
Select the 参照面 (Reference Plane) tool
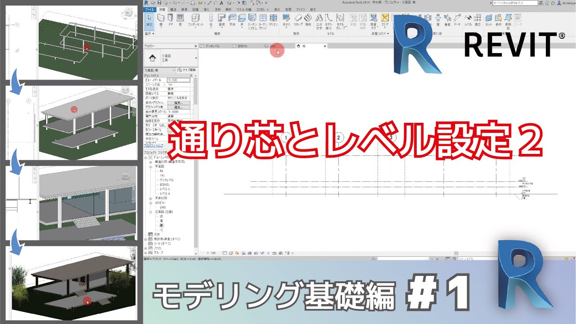[508, 21]
